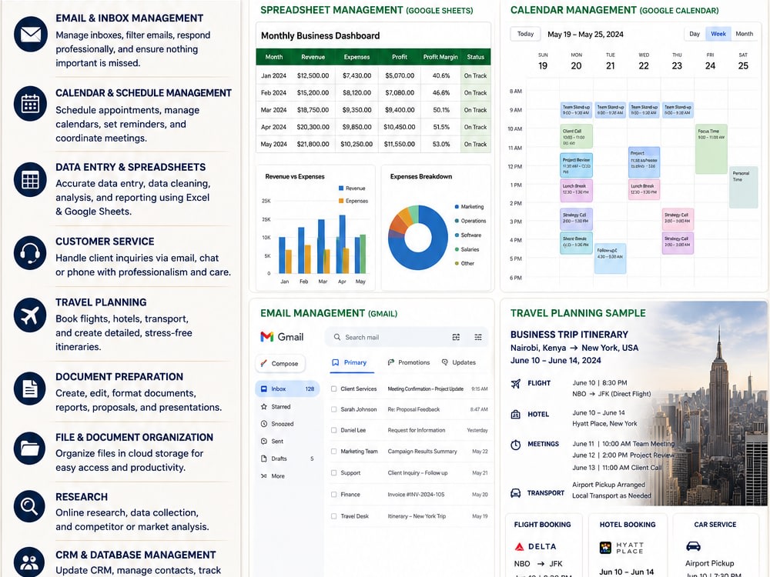Switch calendar to Week view
Screen dimensions: 770x577
click(x=718, y=34)
